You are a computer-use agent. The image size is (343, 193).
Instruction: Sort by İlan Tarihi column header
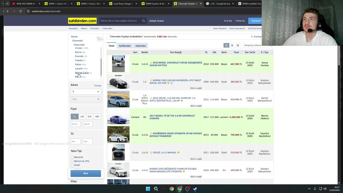(x=250, y=52)
